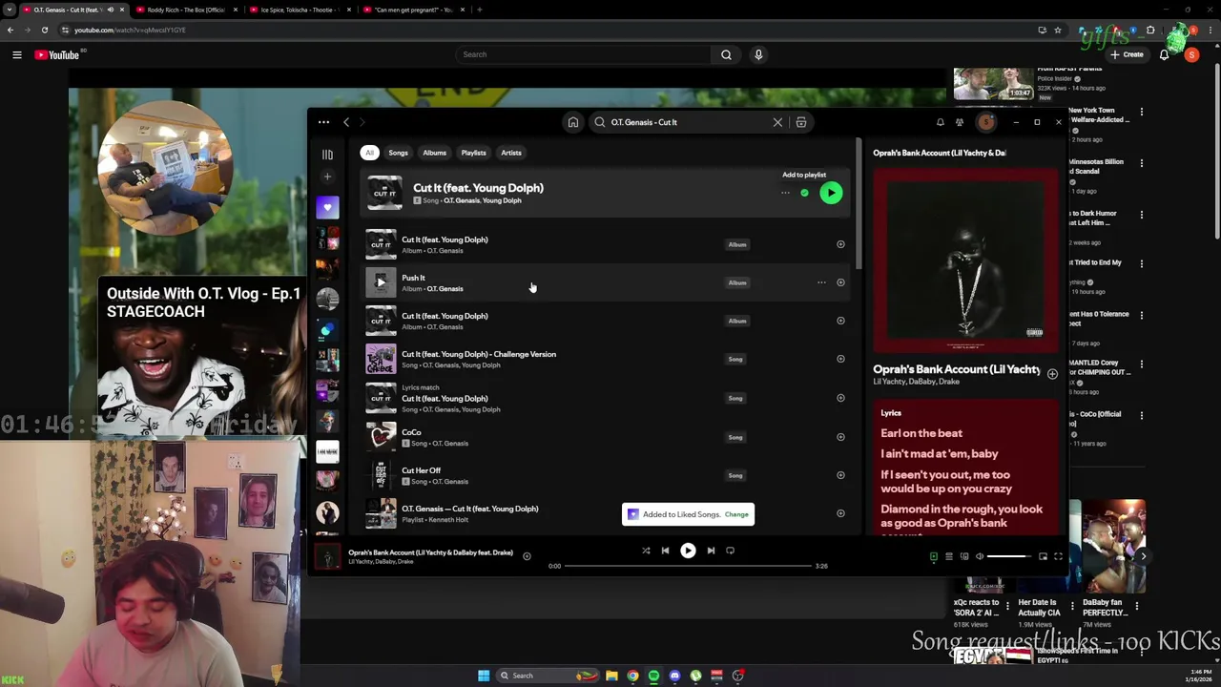Open Windows Start menu
1221x687 pixels.
(x=484, y=676)
